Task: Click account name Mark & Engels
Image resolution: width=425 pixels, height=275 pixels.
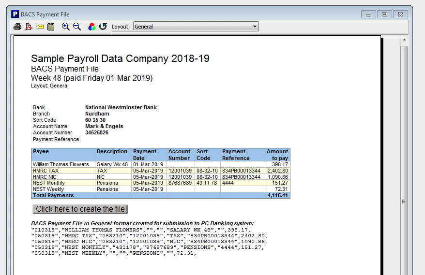Action: tap(104, 127)
